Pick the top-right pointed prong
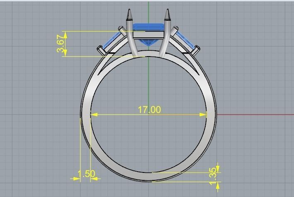The image size is (294, 197). [167, 15]
